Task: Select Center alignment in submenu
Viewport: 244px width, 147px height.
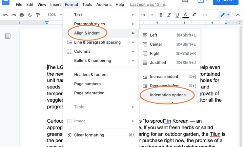Action: point(169,44)
